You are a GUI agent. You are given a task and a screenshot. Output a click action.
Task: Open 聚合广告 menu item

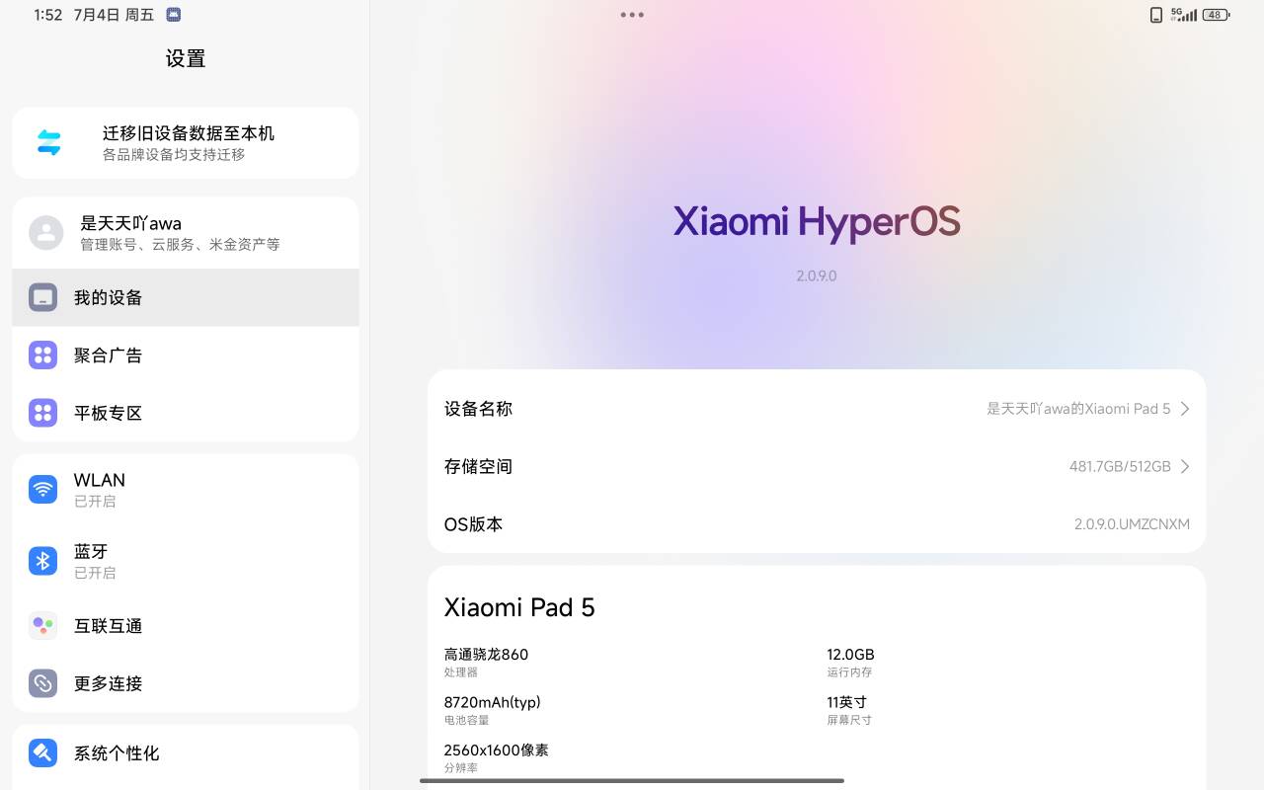(186, 355)
